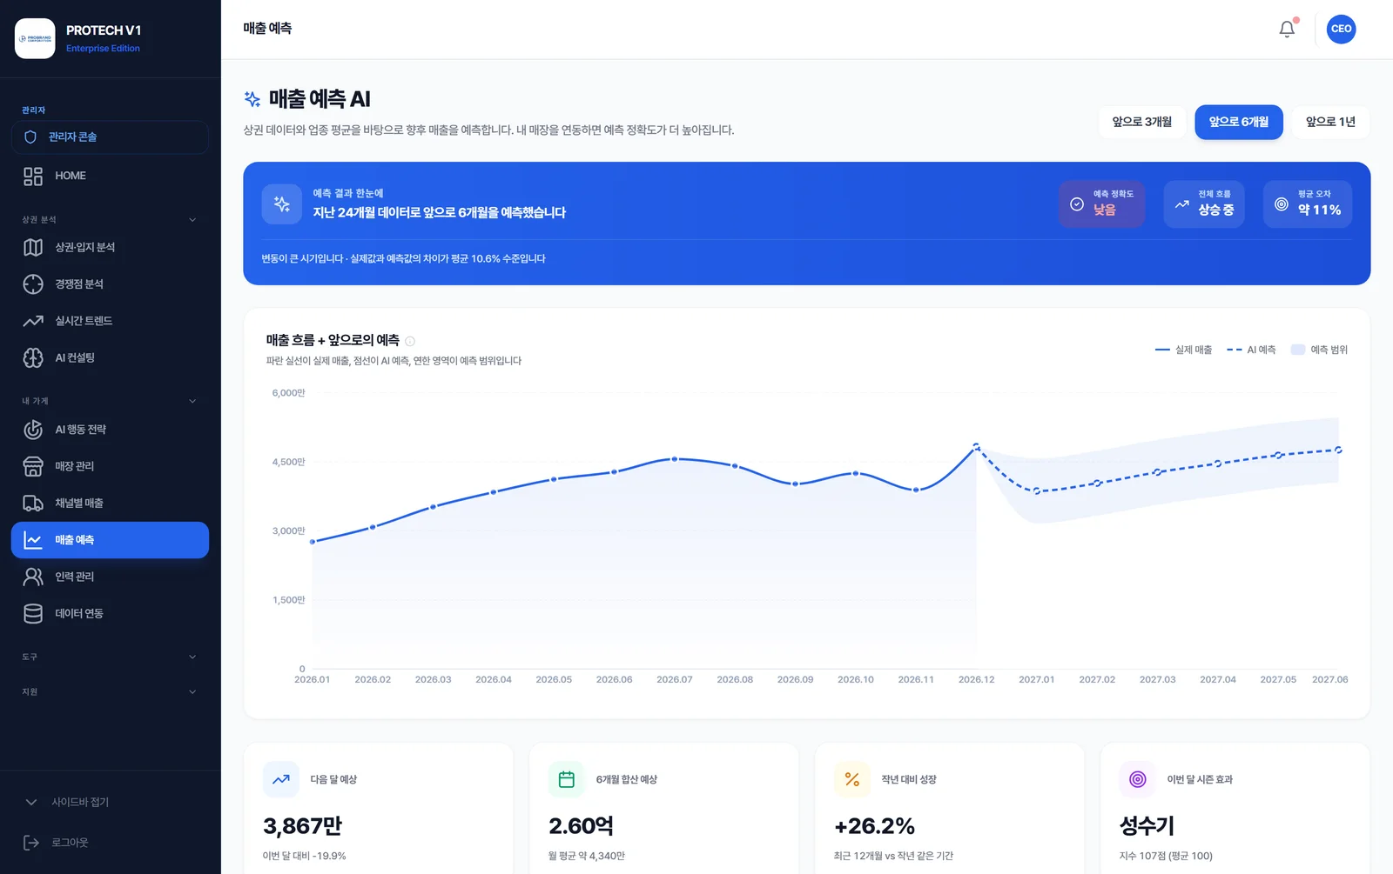The image size is (1393, 874).
Task: Click the calendar icon on 6개월 합산 예상 card
Action: tap(567, 779)
